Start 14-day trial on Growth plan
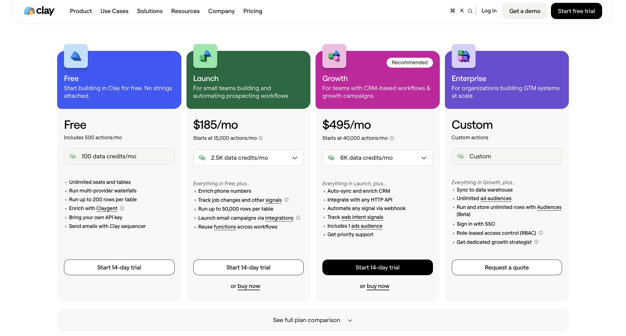This screenshot has width=626, height=336. tap(378, 267)
